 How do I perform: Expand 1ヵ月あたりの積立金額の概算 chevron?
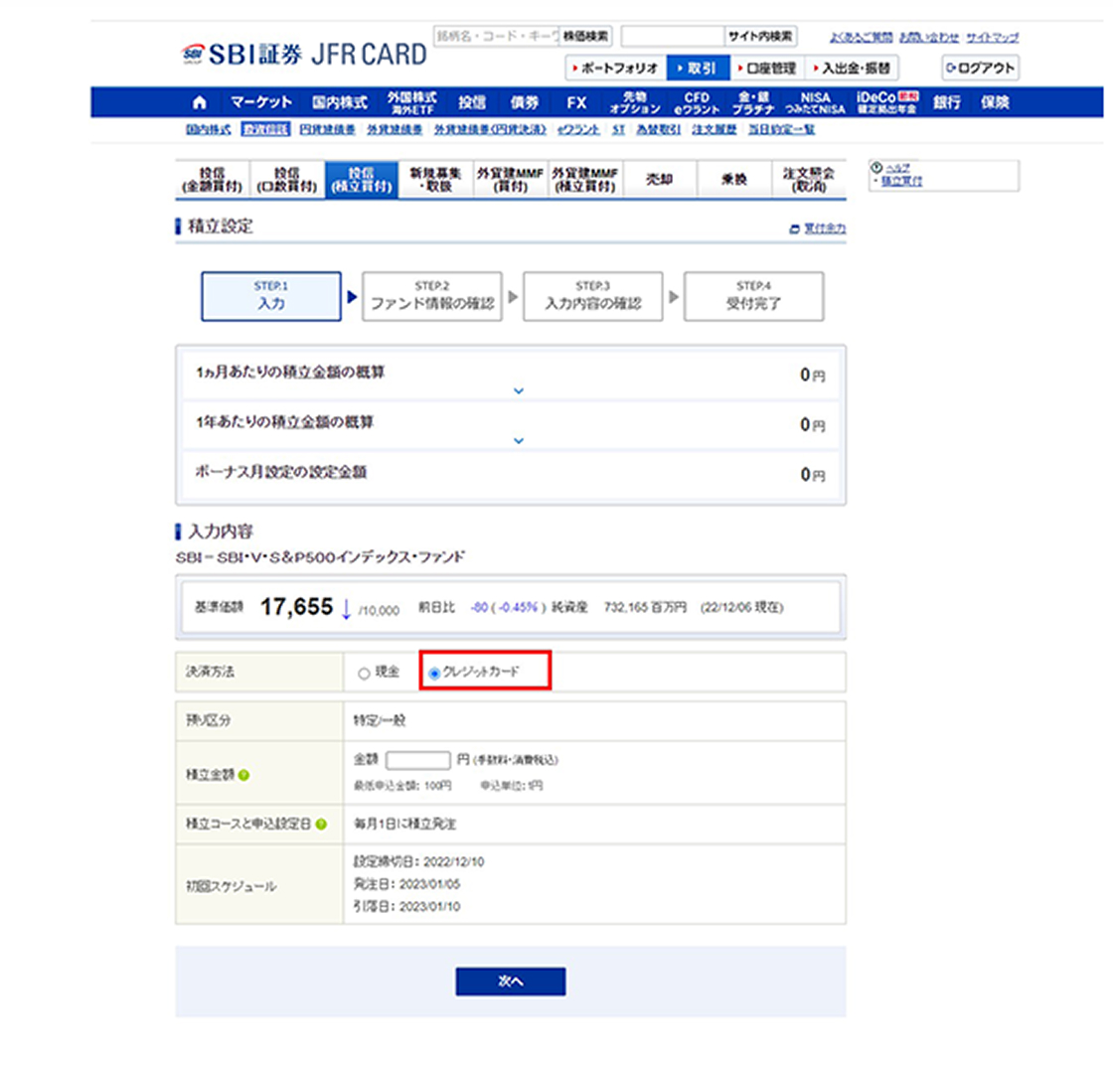click(x=517, y=391)
